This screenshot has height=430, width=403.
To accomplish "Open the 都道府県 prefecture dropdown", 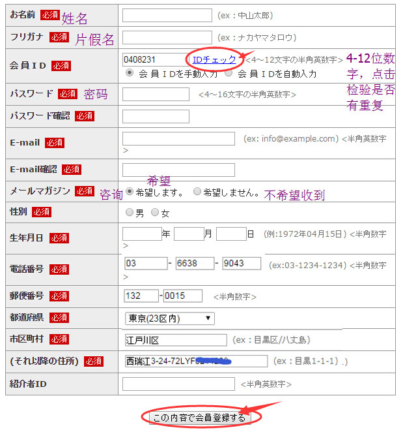I will click(x=169, y=318).
